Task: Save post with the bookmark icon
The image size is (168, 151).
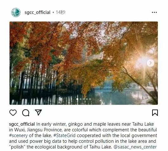Action: tap(155, 113)
